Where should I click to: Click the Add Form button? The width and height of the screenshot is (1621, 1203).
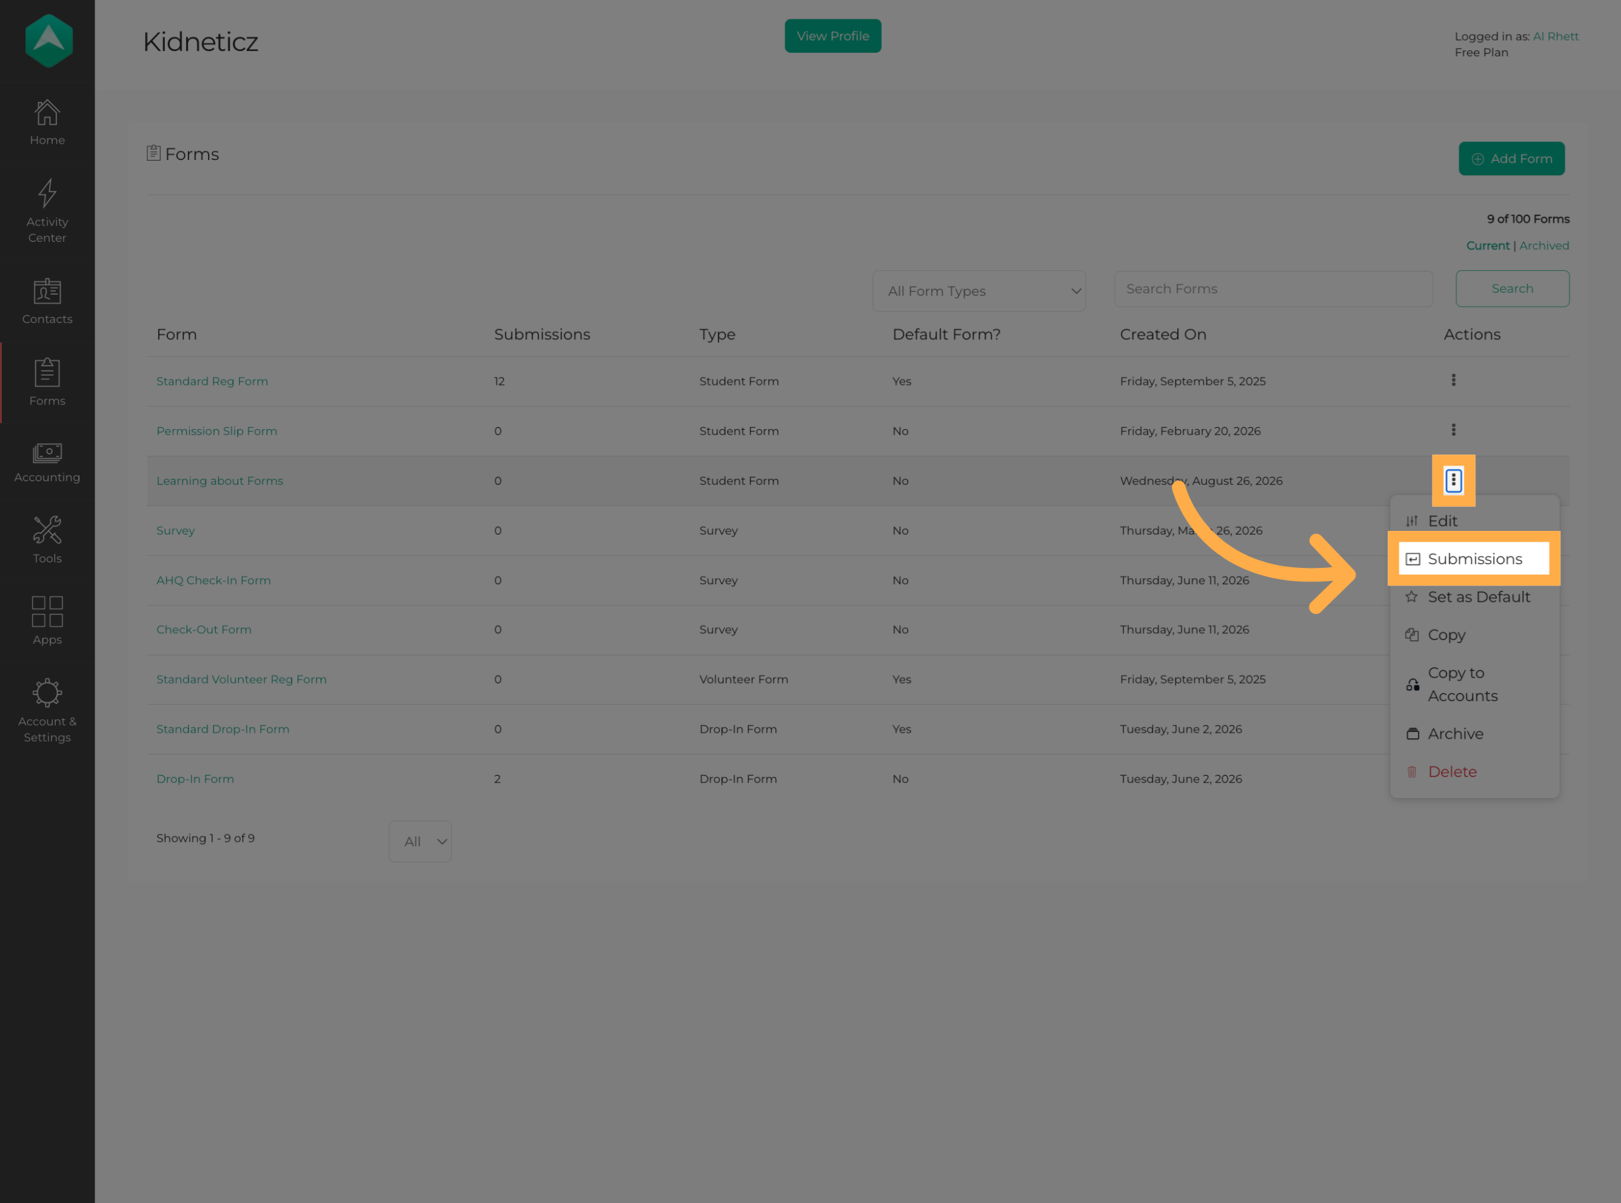[1512, 159]
